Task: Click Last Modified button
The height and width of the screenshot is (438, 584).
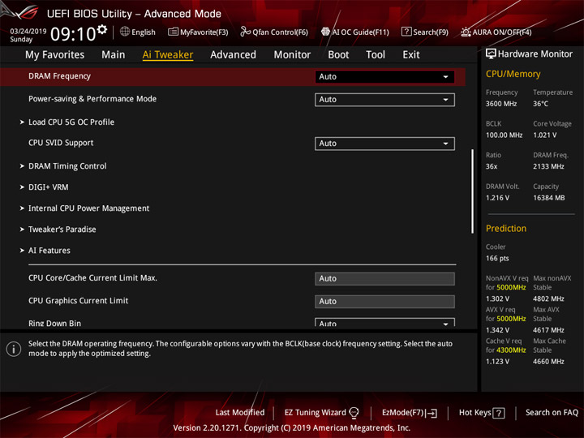Action: tap(240, 412)
